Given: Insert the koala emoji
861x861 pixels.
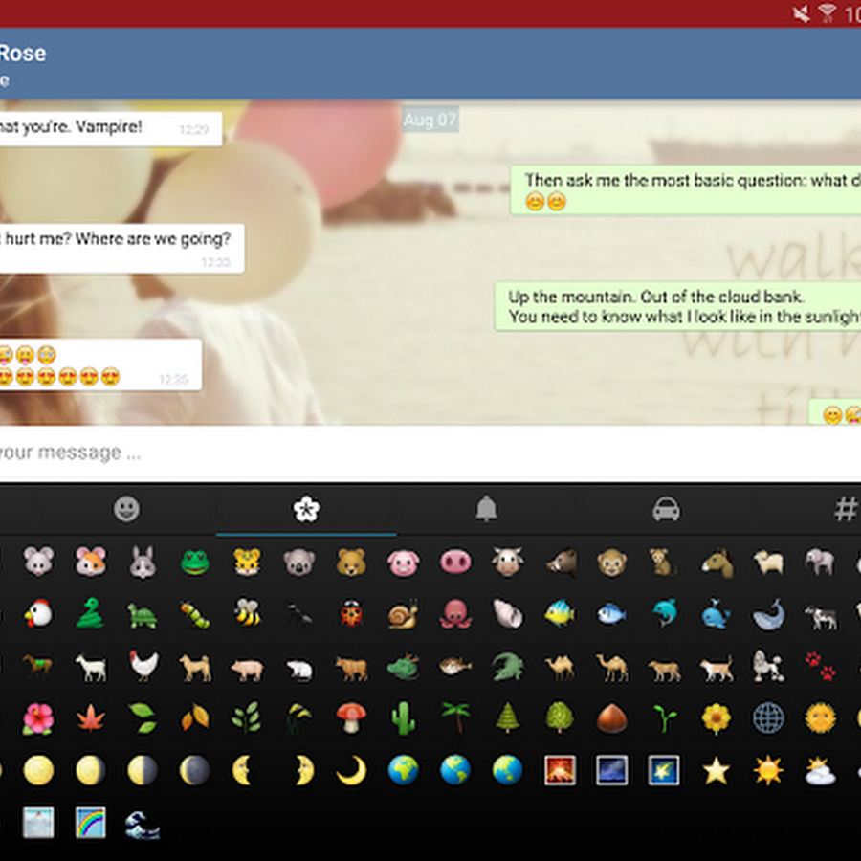Looking at the screenshot, I should 299,563.
